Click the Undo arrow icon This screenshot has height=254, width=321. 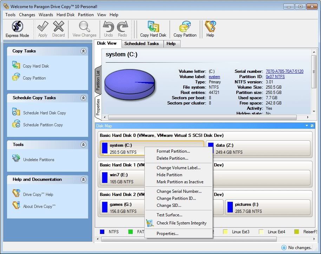coord(108,26)
